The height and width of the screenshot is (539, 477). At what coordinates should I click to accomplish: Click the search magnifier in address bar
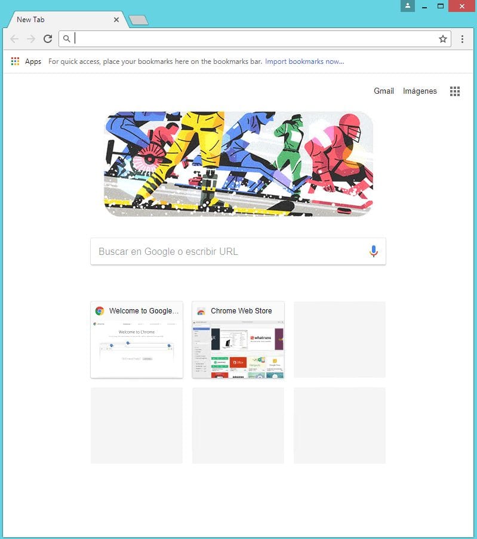click(67, 39)
